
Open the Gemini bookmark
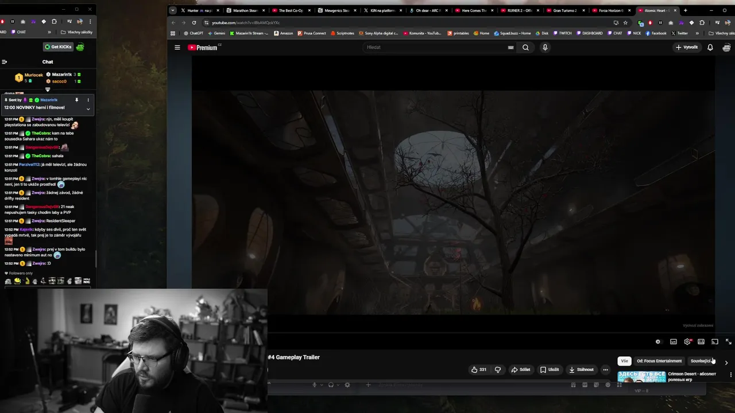point(216,33)
